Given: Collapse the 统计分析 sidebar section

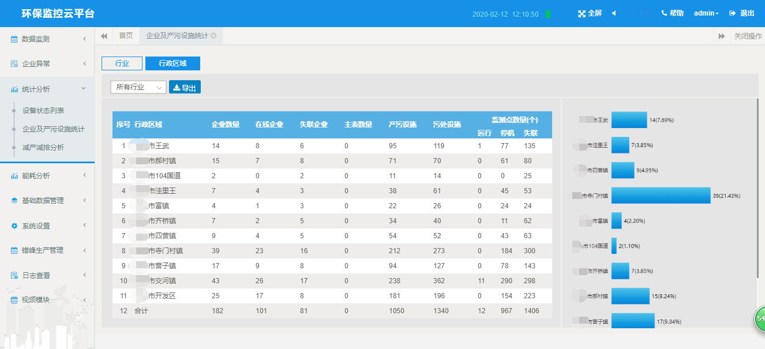Looking at the screenshot, I should (x=84, y=89).
